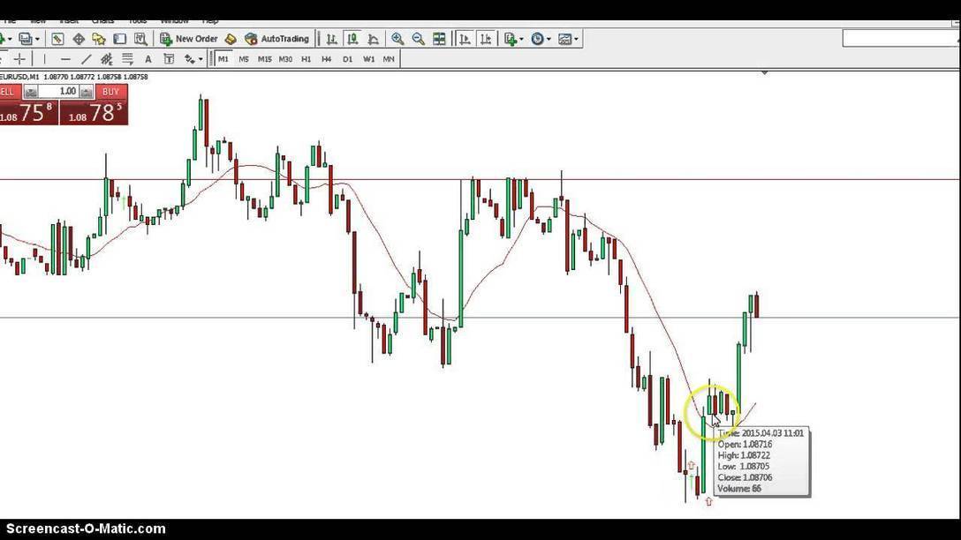The height and width of the screenshot is (540, 961).
Task: Open the Strategy Tester magnifier icon
Action: pos(140,39)
